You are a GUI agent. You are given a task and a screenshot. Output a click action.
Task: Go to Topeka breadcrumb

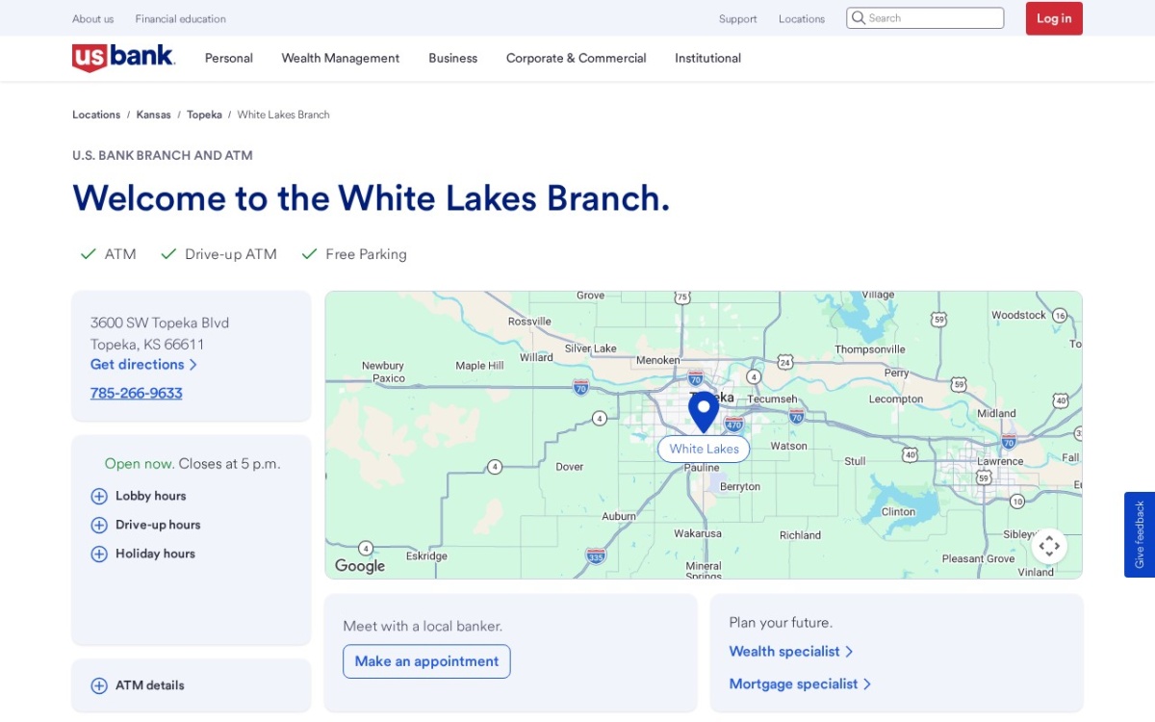[x=204, y=115]
